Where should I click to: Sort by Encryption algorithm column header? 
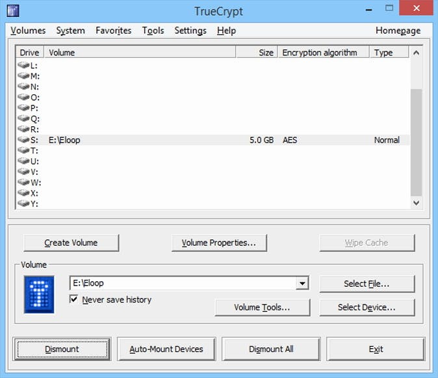point(324,53)
